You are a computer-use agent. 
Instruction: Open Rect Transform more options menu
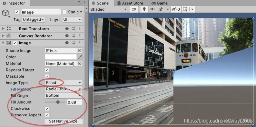tap(80, 29)
